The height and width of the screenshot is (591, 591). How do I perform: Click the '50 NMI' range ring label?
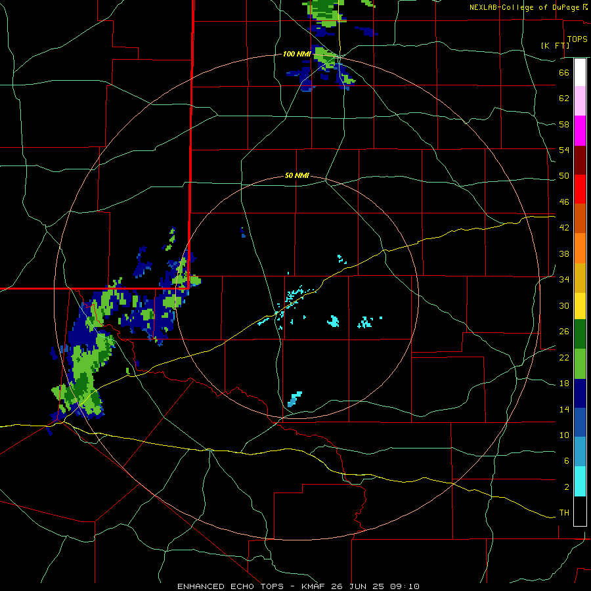point(297,175)
